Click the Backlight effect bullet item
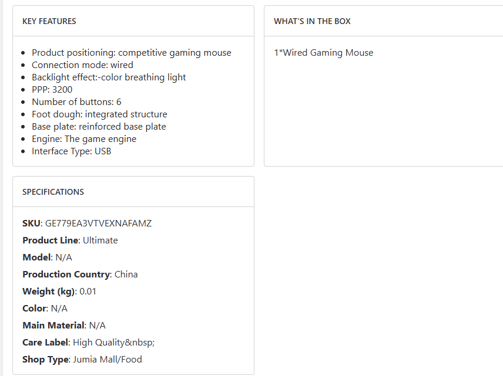This screenshot has height=376, width=503. [x=109, y=77]
